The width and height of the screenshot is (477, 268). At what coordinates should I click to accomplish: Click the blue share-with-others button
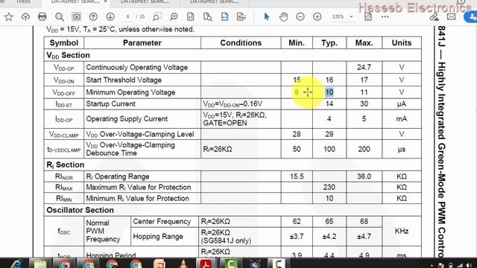(471, 17)
